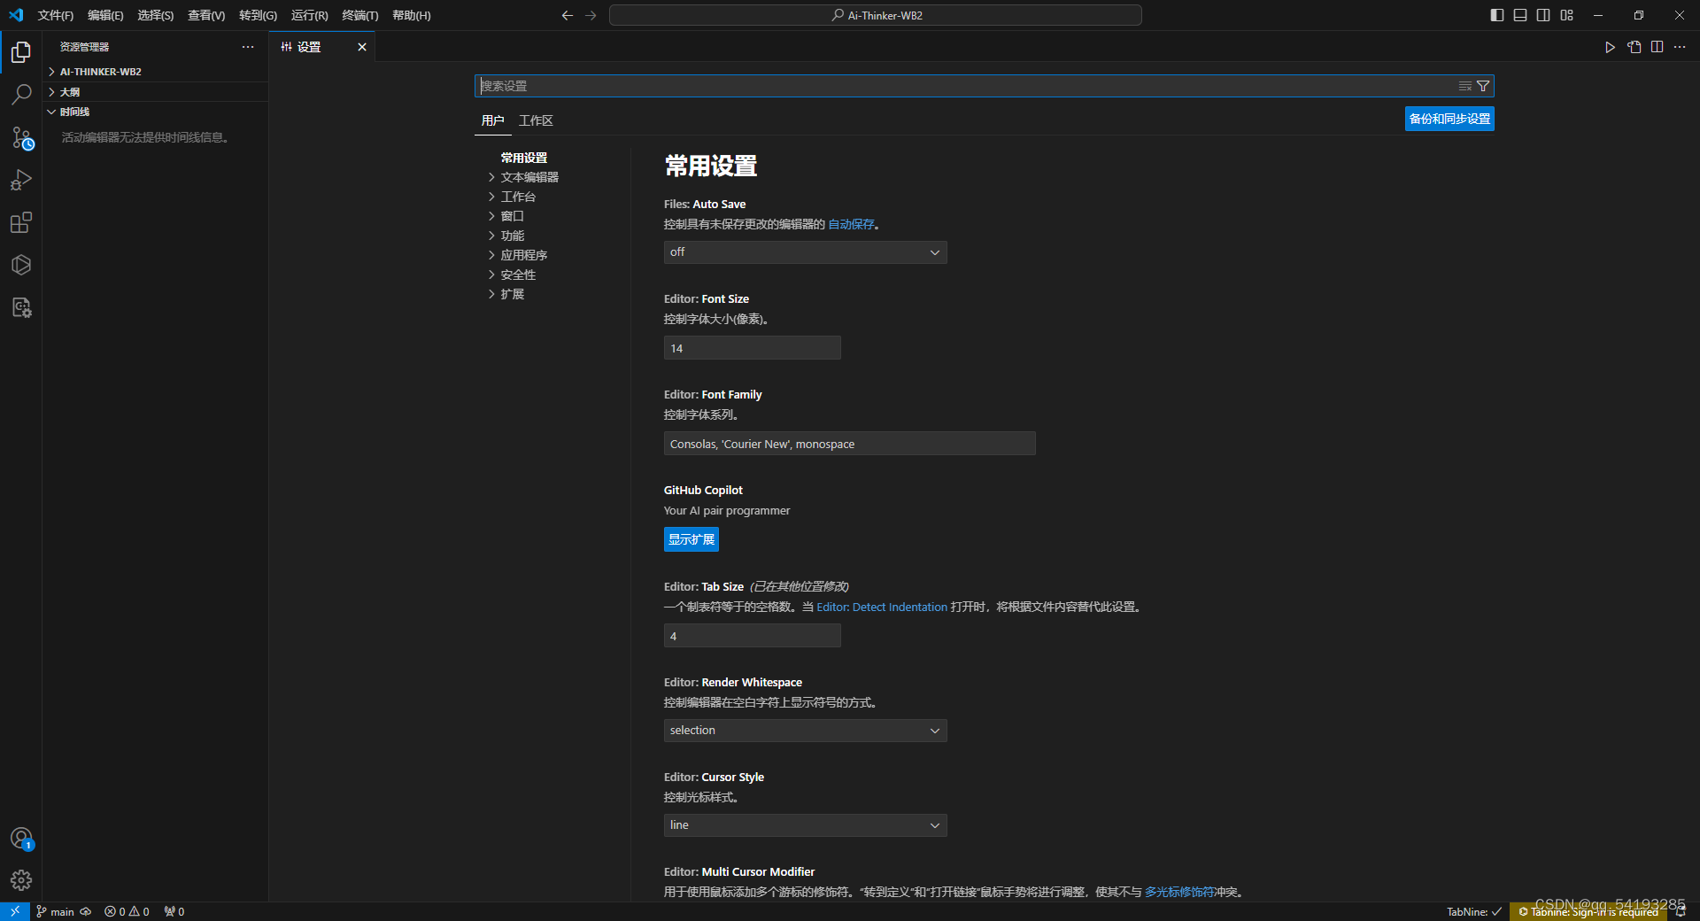Go back with the left arrow
This screenshot has height=921, width=1700.
coord(568,15)
